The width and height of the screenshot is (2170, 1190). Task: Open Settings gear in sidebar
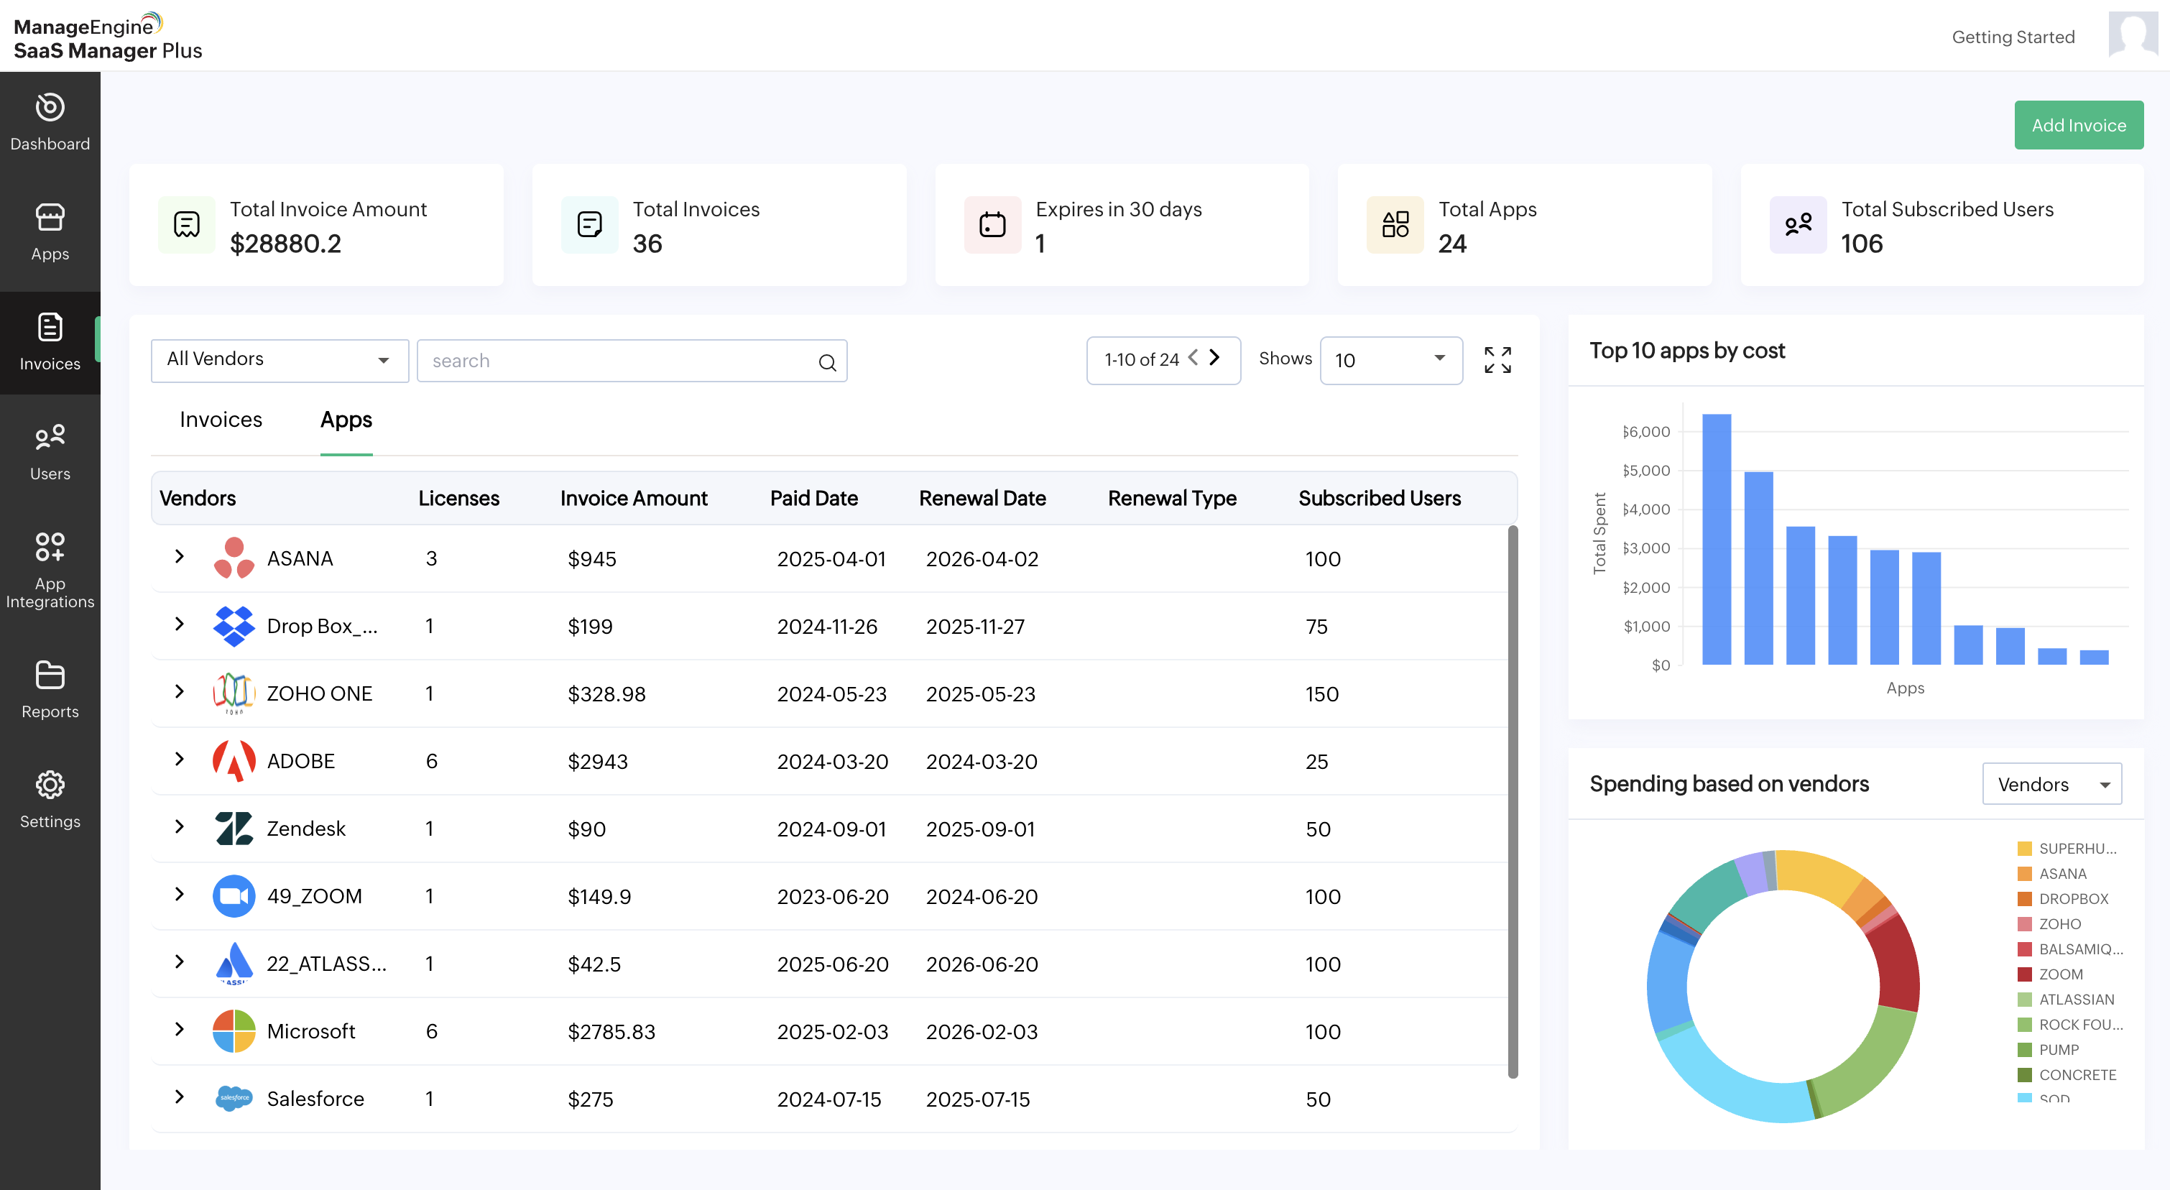pos(50,785)
